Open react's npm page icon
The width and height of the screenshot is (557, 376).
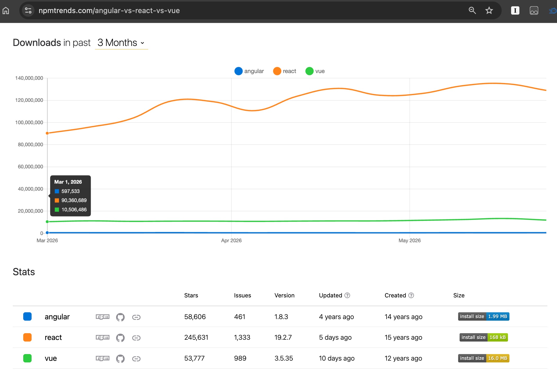tap(103, 337)
